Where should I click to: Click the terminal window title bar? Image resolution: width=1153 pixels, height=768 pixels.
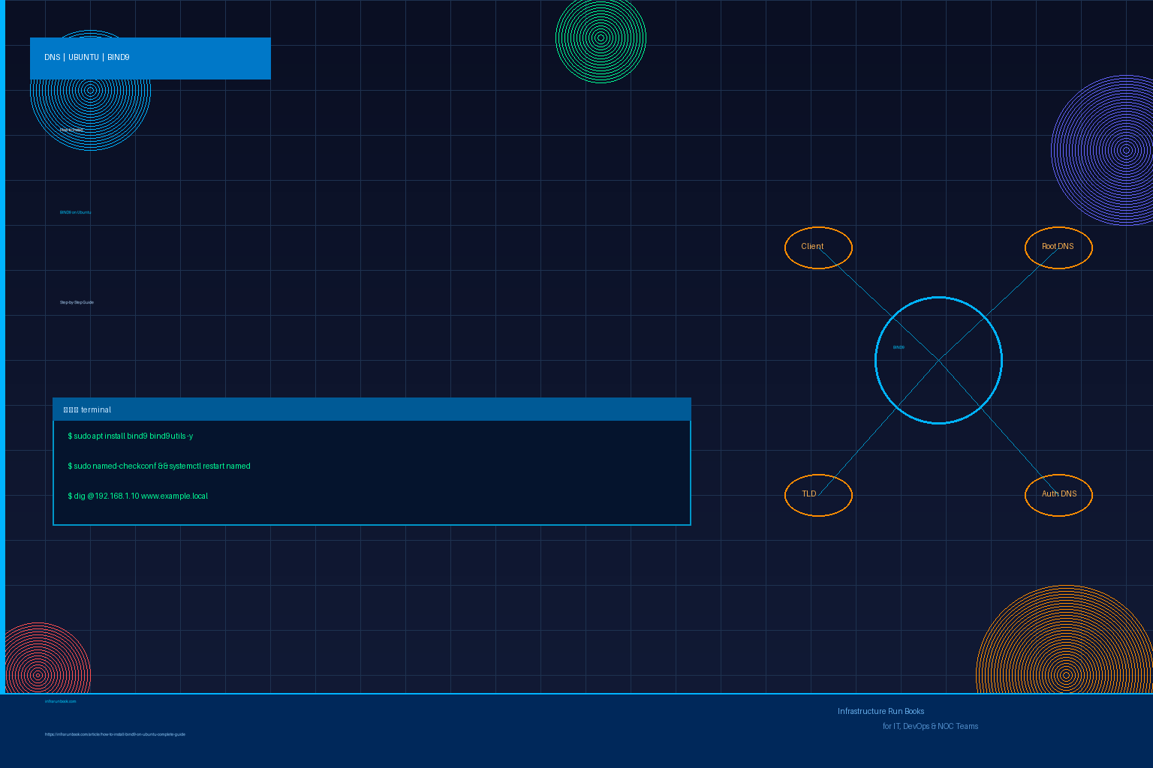[372, 409]
